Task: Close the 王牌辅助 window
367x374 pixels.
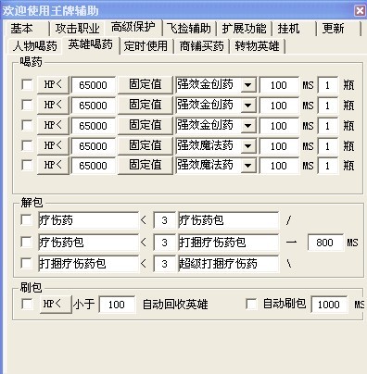Action: pyautogui.click(x=360, y=11)
